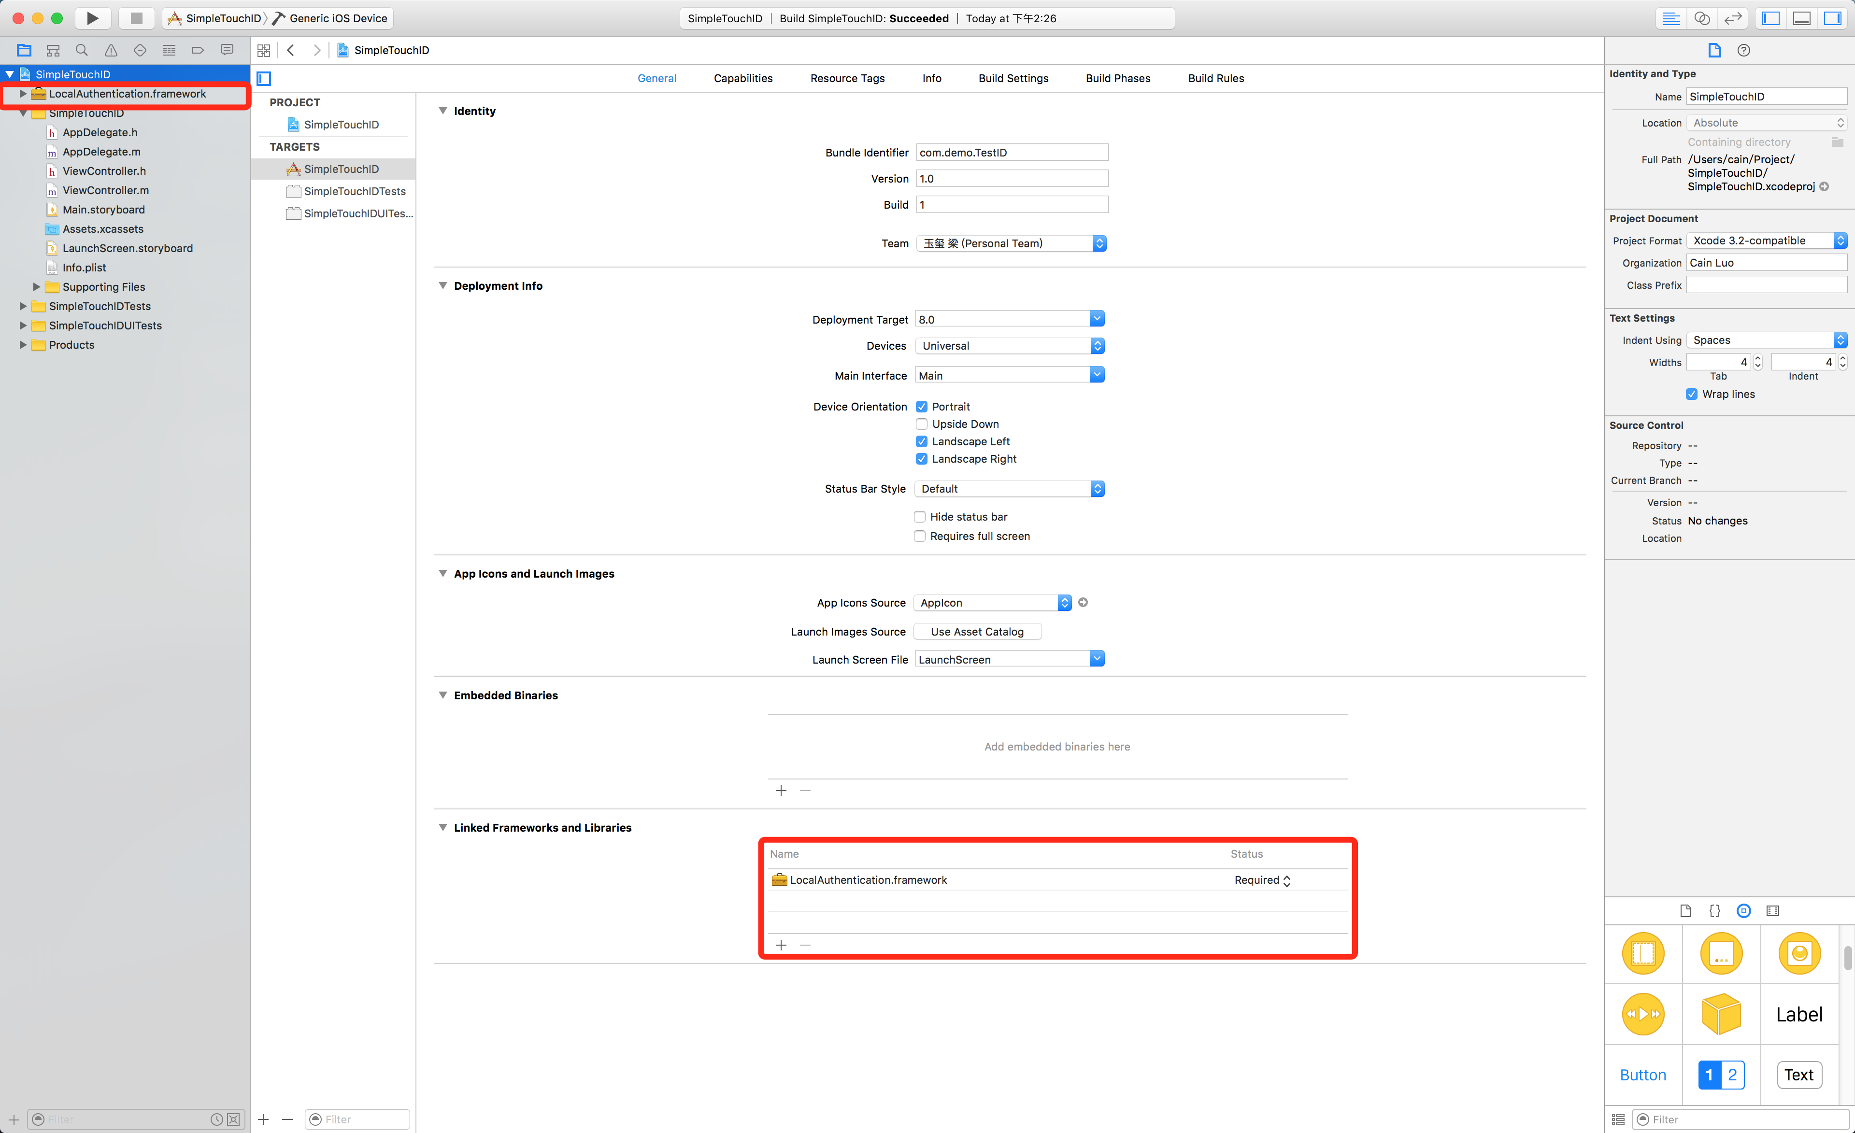Screen dimensions: 1855x1133
Task: Uncheck the Landscape Left orientation
Action: pos(922,441)
